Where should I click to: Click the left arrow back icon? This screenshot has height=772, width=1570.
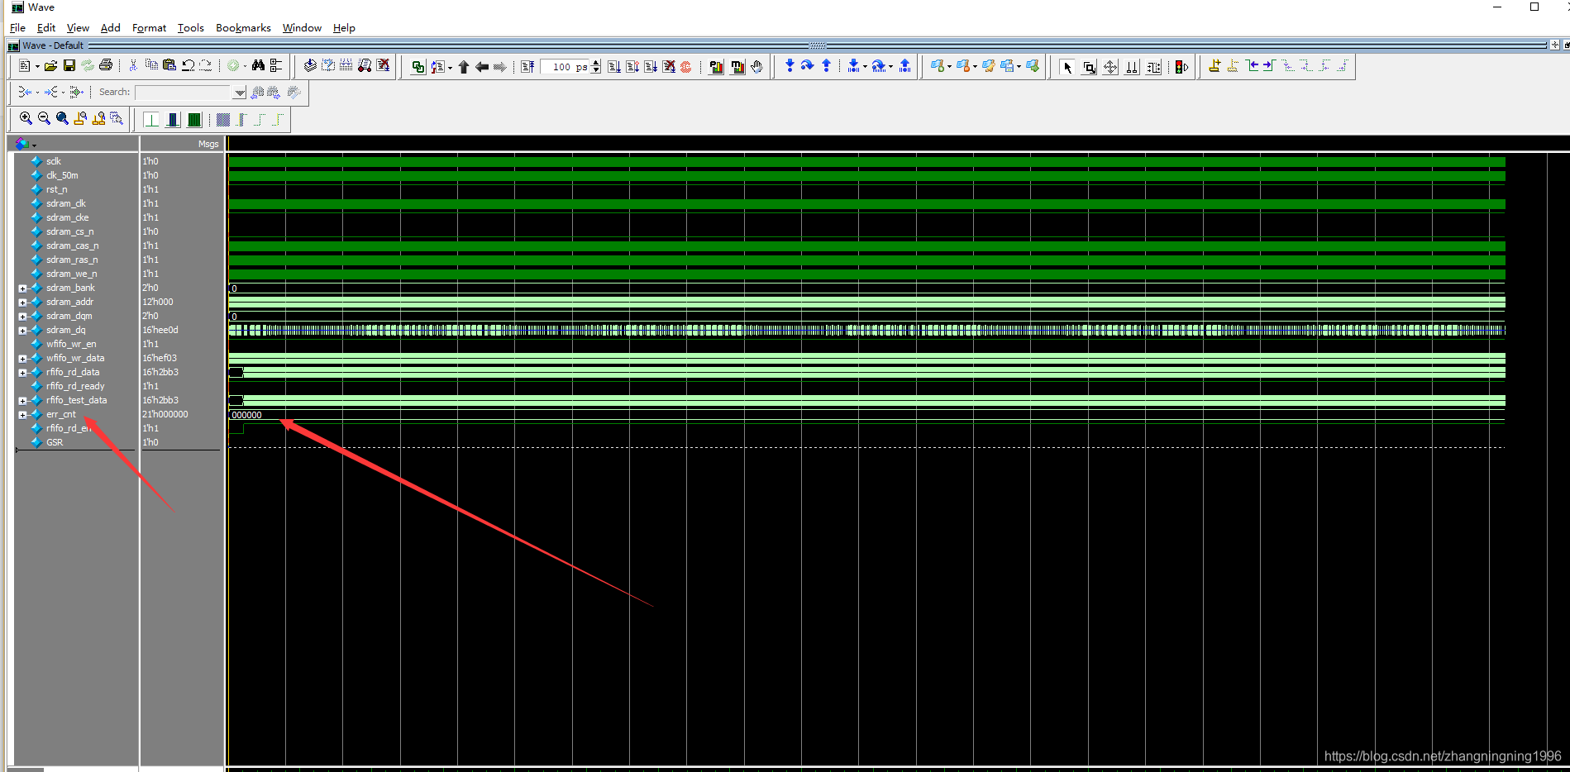click(x=482, y=67)
